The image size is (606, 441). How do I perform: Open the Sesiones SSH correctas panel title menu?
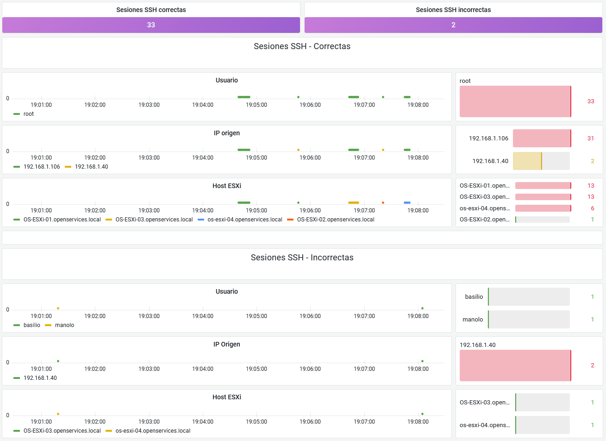click(x=151, y=10)
